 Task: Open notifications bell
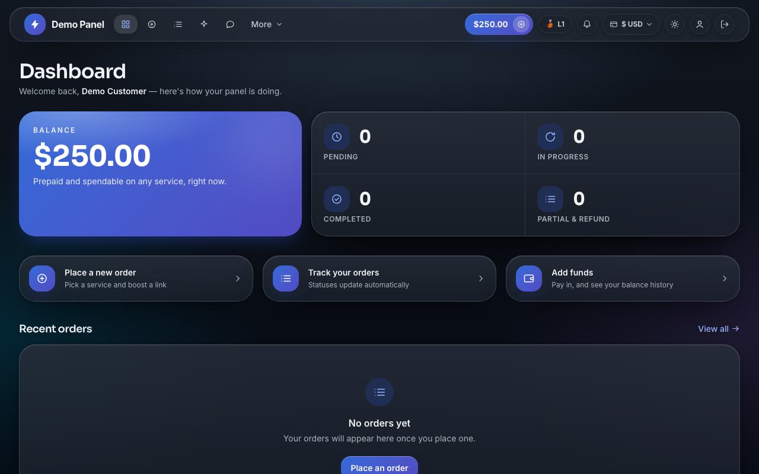point(587,24)
